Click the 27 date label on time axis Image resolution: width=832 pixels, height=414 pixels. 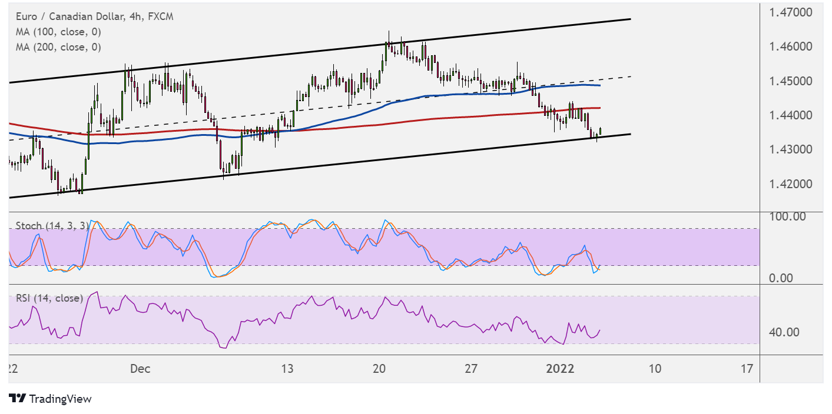pyautogui.click(x=470, y=369)
